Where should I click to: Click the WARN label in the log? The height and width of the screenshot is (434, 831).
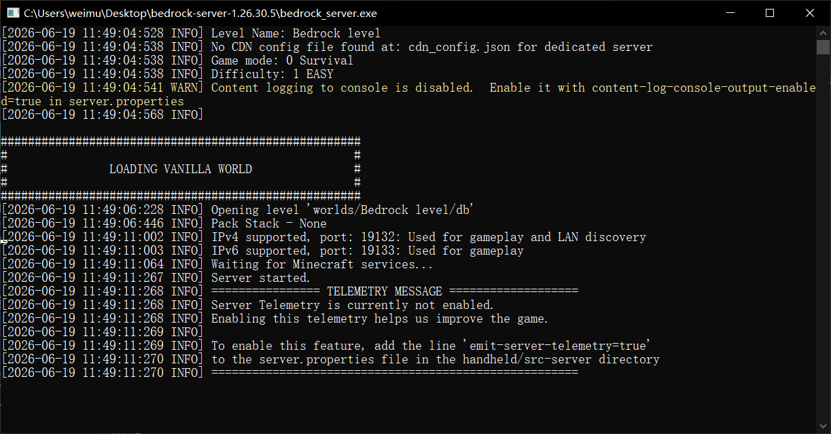tap(185, 88)
